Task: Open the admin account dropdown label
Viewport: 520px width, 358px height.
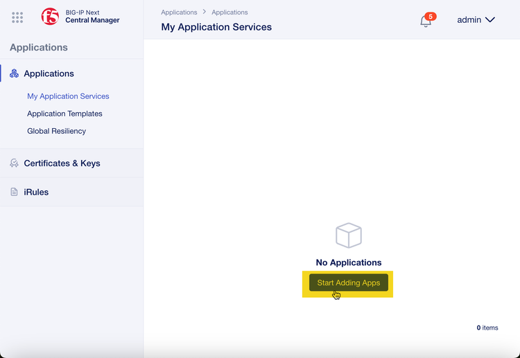Action: [x=469, y=20]
